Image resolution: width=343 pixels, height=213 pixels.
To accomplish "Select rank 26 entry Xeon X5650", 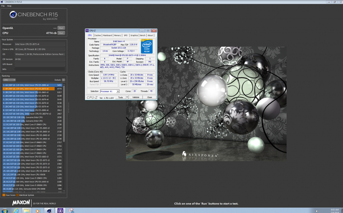I will point(32,175).
